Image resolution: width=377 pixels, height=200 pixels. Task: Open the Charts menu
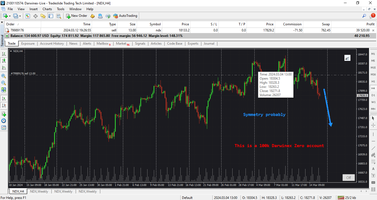pos(47,9)
